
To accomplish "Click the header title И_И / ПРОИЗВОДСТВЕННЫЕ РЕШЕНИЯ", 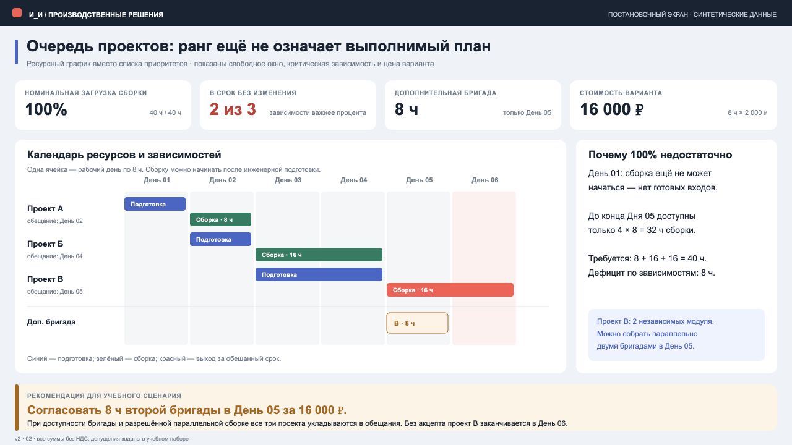I will pyautogui.click(x=96, y=14).
